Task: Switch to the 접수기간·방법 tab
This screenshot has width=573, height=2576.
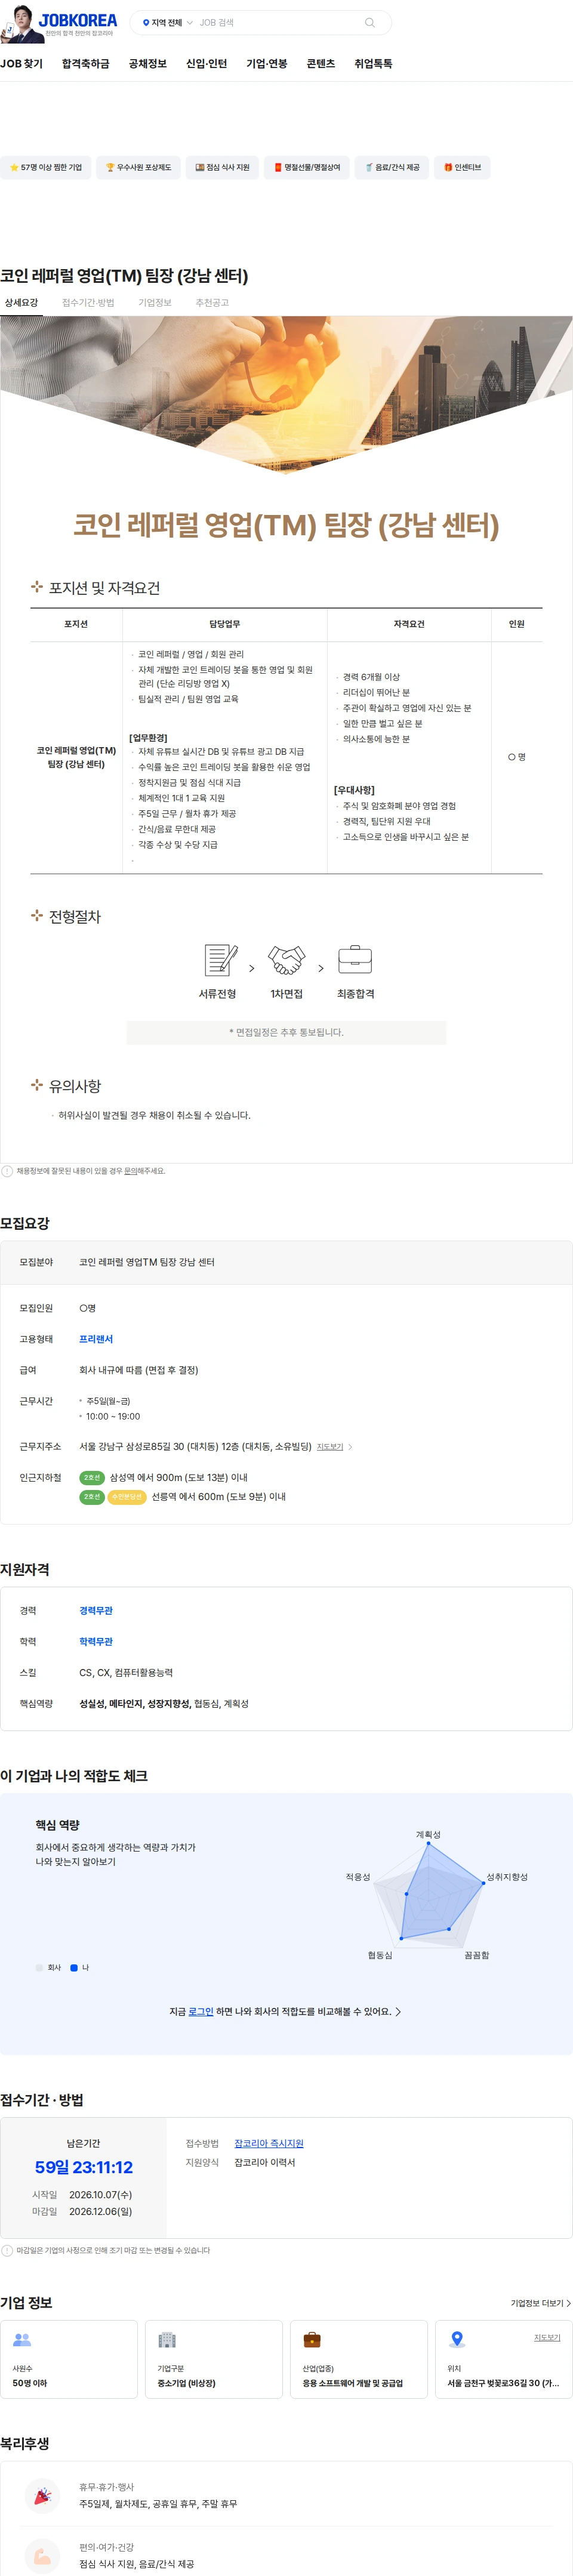Action: coord(88,303)
